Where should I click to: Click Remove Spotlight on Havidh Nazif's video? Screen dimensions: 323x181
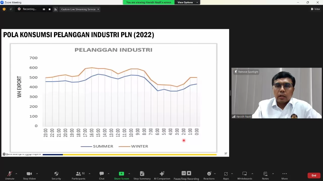coord(246,72)
